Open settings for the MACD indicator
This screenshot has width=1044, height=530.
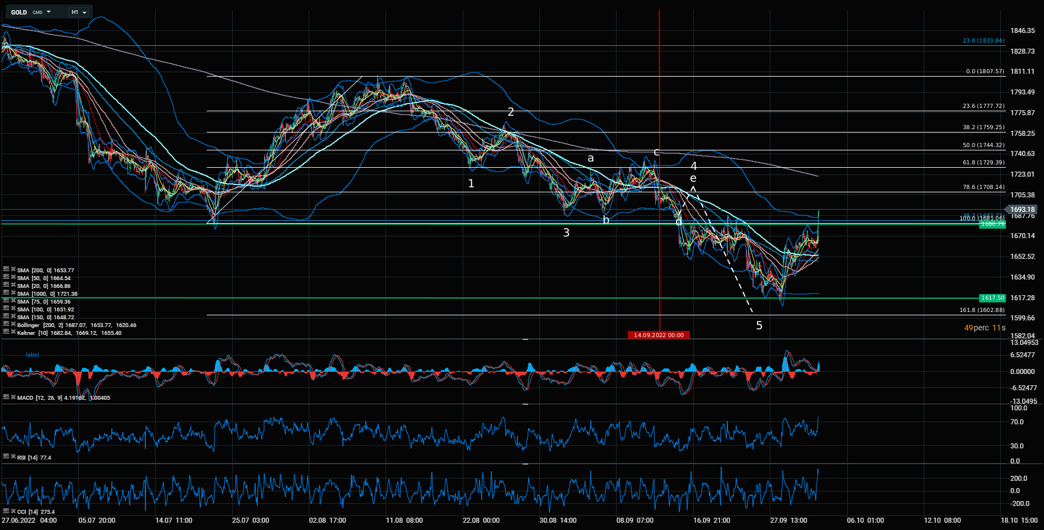[x=6, y=397]
